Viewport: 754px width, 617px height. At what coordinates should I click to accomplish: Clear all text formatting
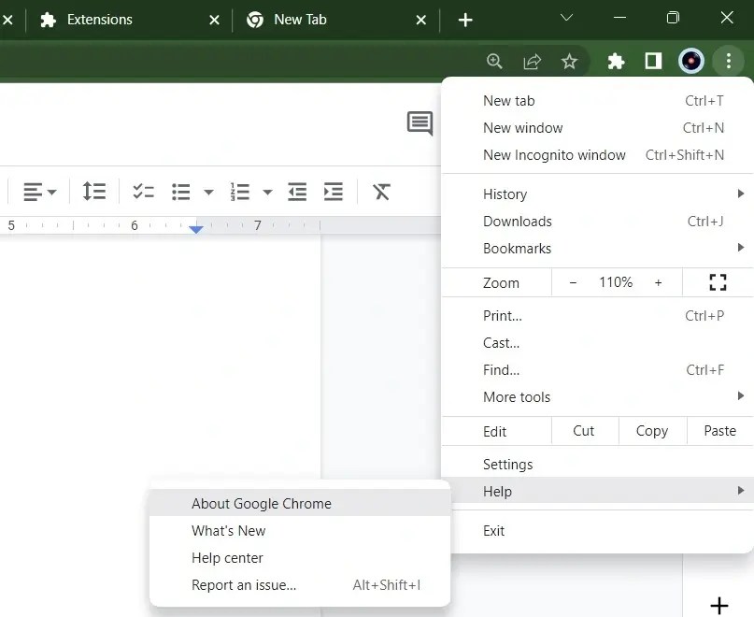[x=381, y=191]
